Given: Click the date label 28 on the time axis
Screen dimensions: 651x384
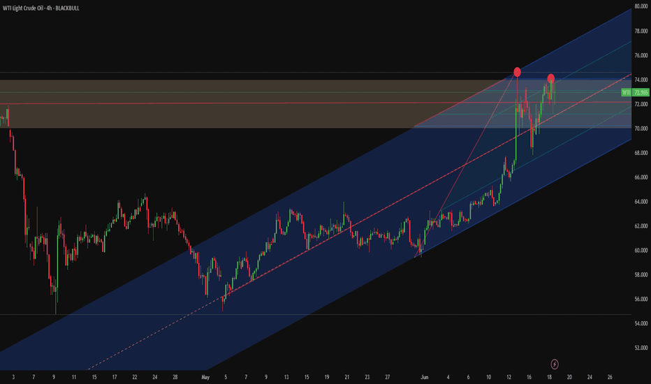Looking at the screenshot, I should click(x=175, y=377).
